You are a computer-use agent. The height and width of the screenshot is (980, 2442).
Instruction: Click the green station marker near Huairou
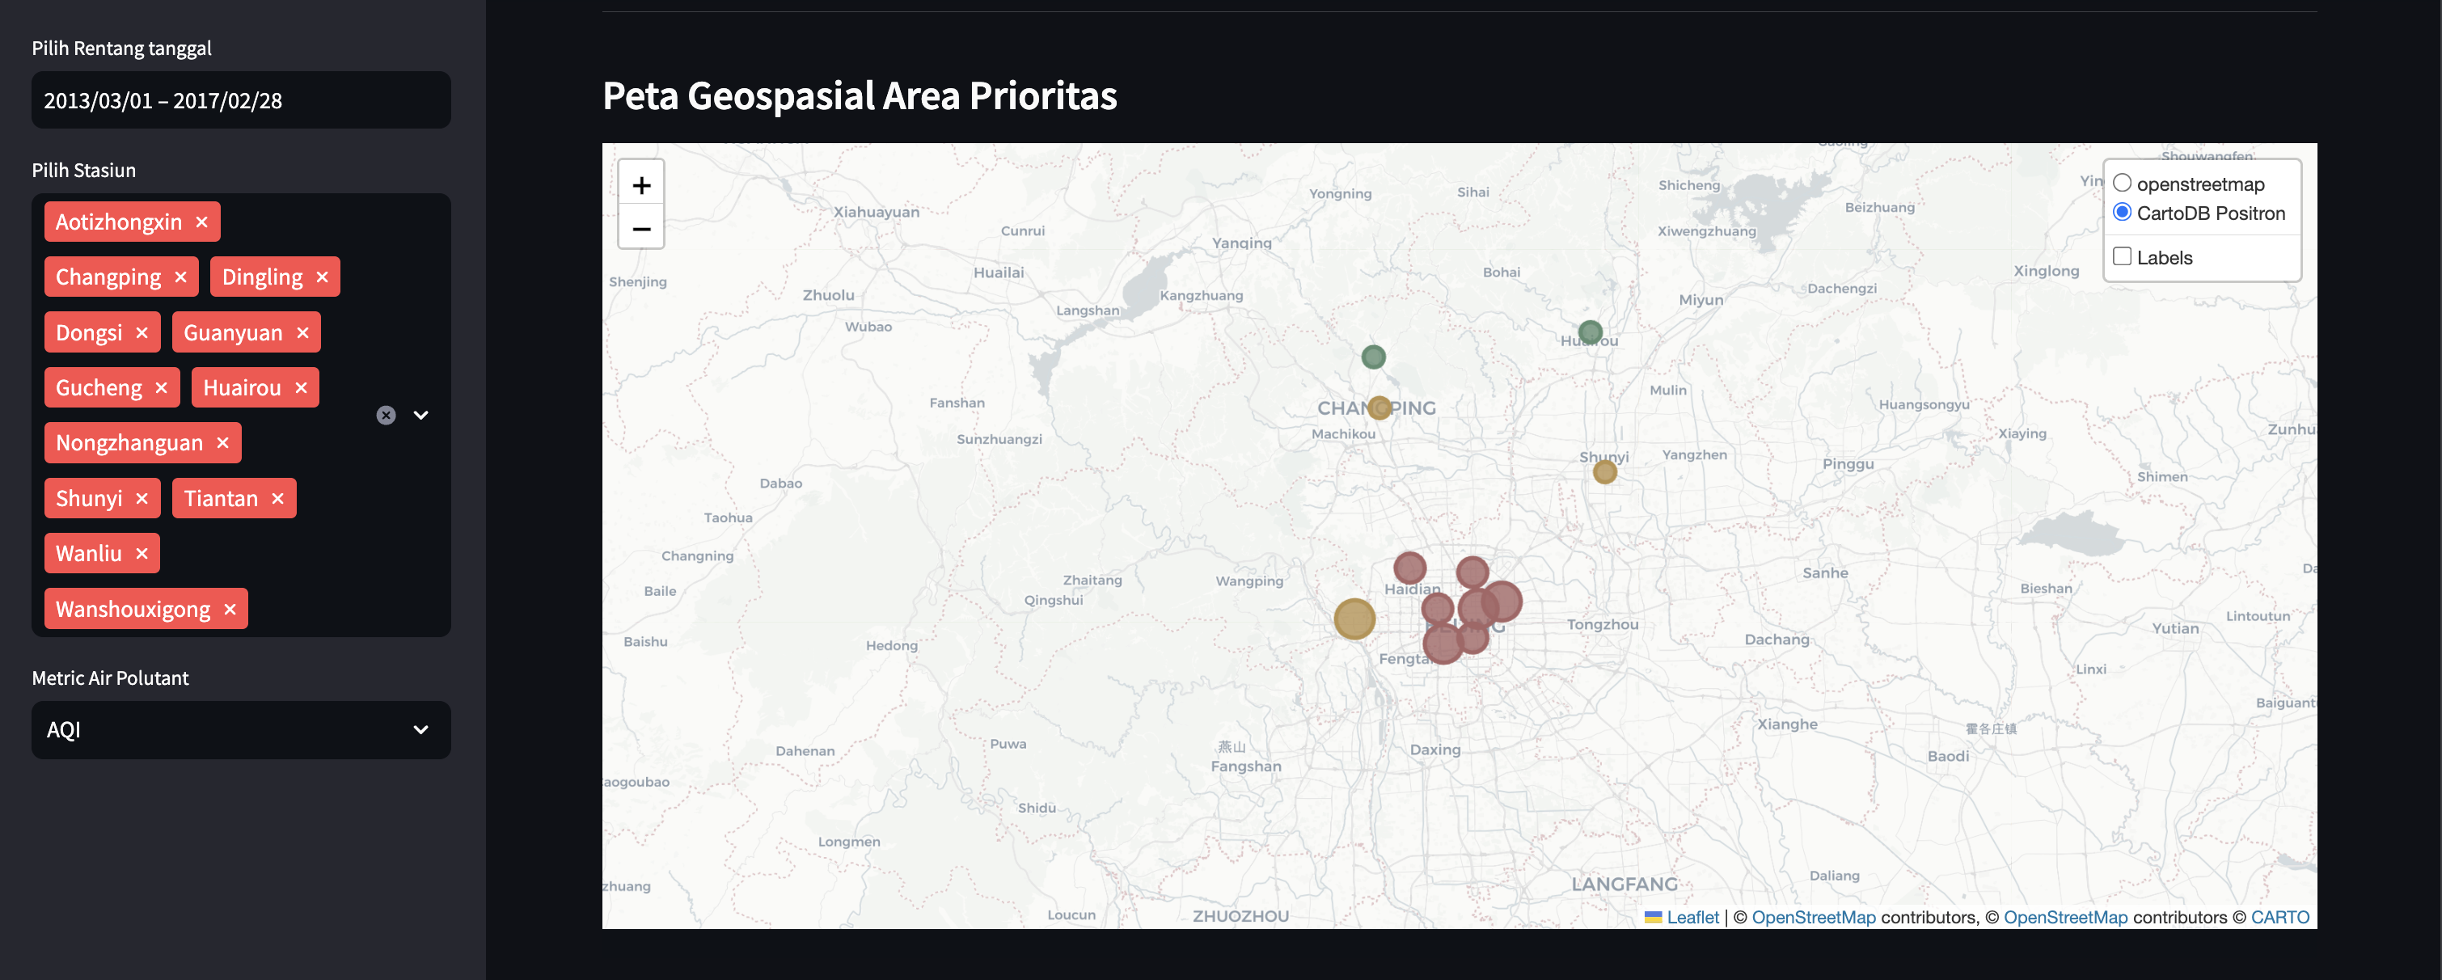click(x=1591, y=332)
